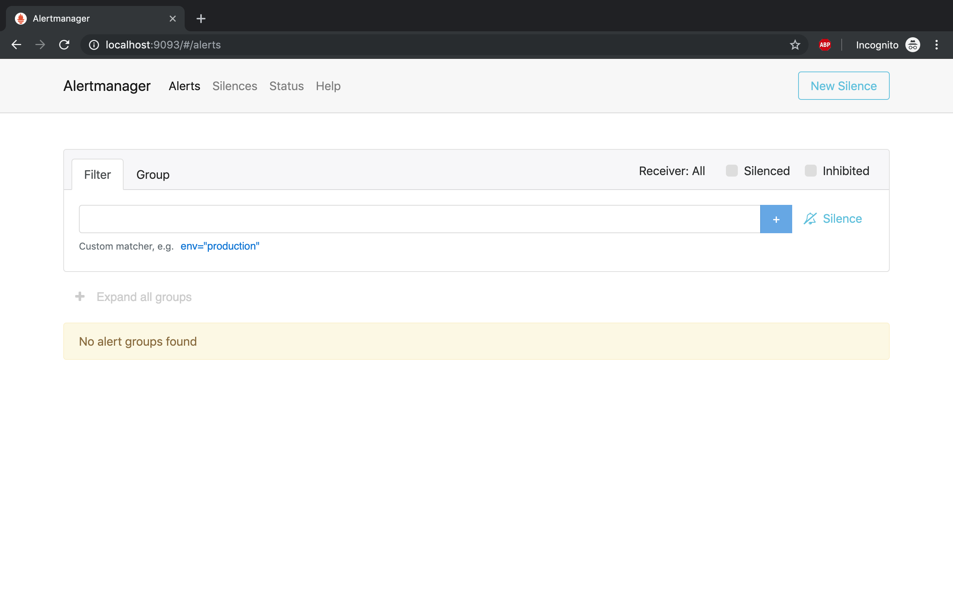953x596 pixels.
Task: Click the Silence icon next to filter
Action: (810, 218)
